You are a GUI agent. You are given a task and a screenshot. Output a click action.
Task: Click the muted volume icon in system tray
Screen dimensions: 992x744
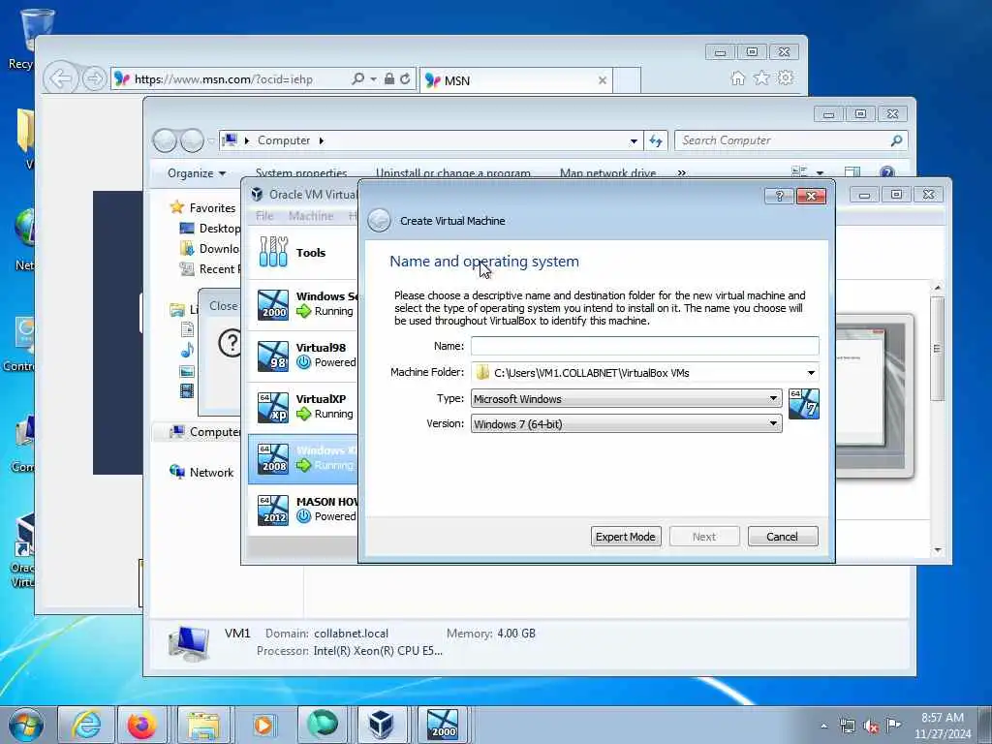coord(871,727)
